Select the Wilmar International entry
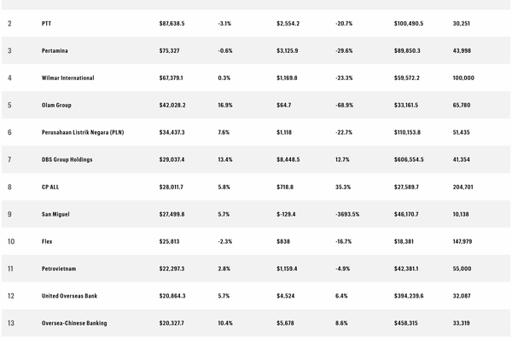Image resolution: width=512 pixels, height=341 pixels. pyautogui.click(x=67, y=78)
